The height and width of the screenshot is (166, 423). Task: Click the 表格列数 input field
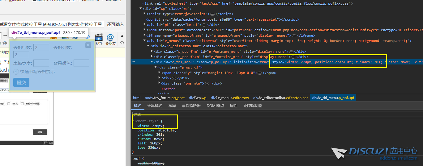click(x=21, y=55)
